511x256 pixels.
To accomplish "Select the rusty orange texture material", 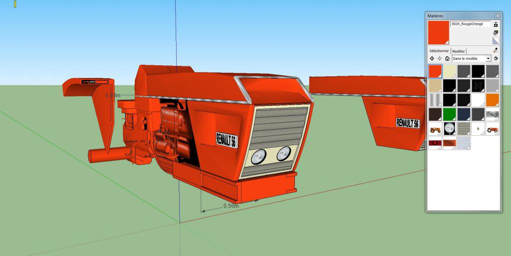I will pos(450,143).
